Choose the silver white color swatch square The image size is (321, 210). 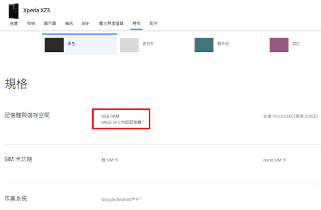129,45
